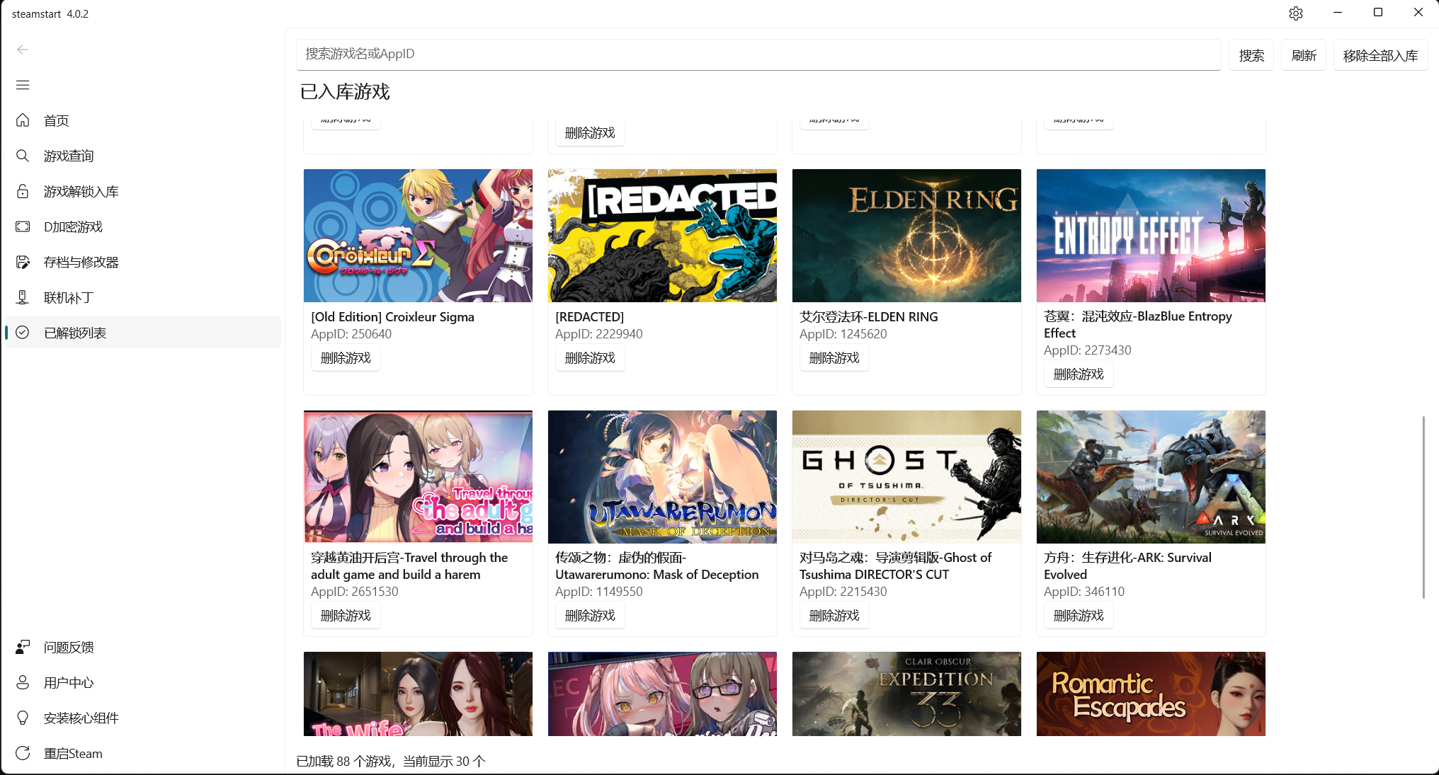The width and height of the screenshot is (1439, 775).
Task: Click the 搜索 button
Action: coord(1251,55)
